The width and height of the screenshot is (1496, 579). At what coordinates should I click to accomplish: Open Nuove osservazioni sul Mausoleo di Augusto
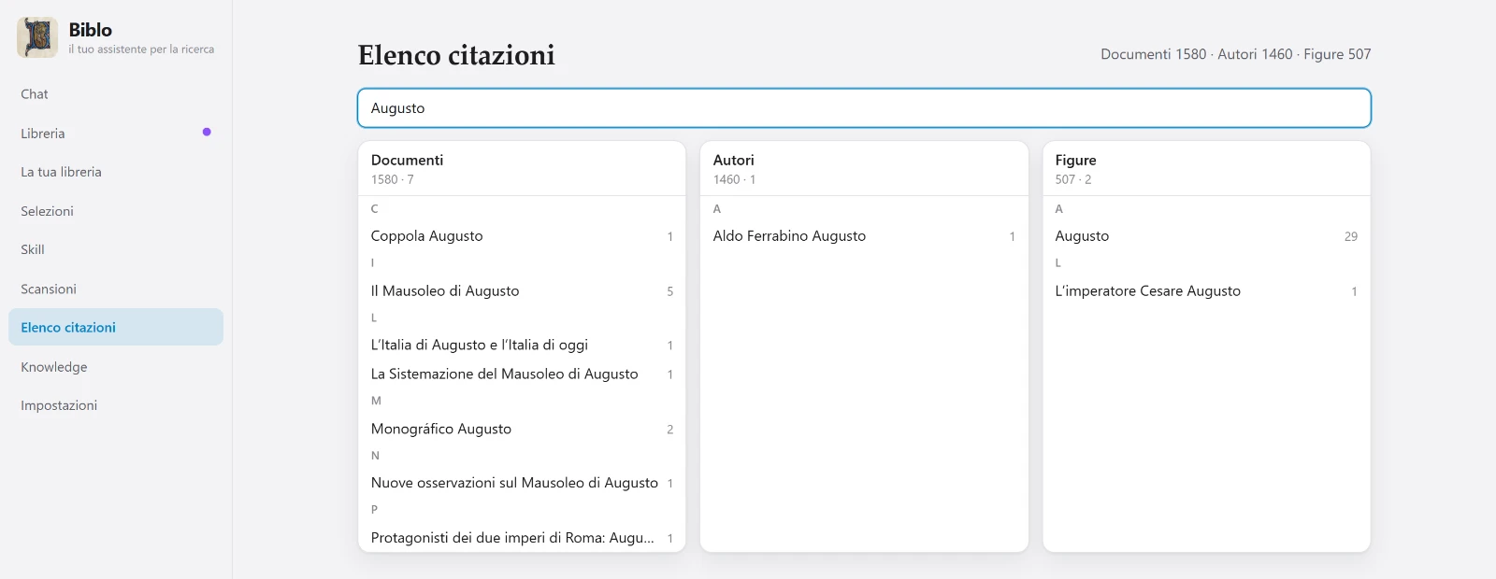pos(522,484)
